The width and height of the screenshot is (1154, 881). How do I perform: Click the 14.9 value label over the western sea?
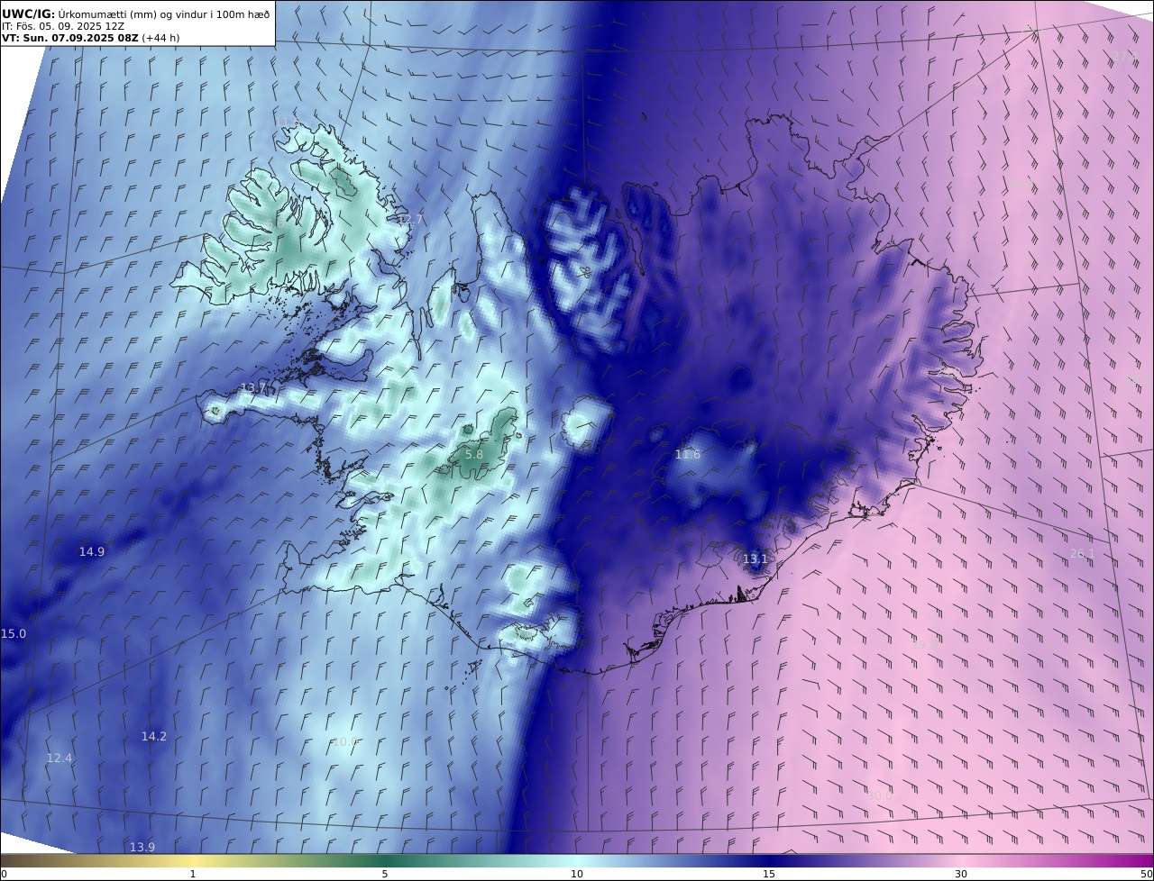[92, 552]
